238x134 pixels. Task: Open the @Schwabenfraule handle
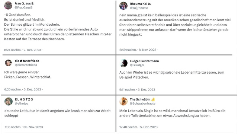click(142, 103)
